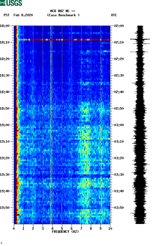Screen dimensions: 152x246
Task: Click the '19:30' PST time label
Action: pyautogui.click(x=5, y=175)
